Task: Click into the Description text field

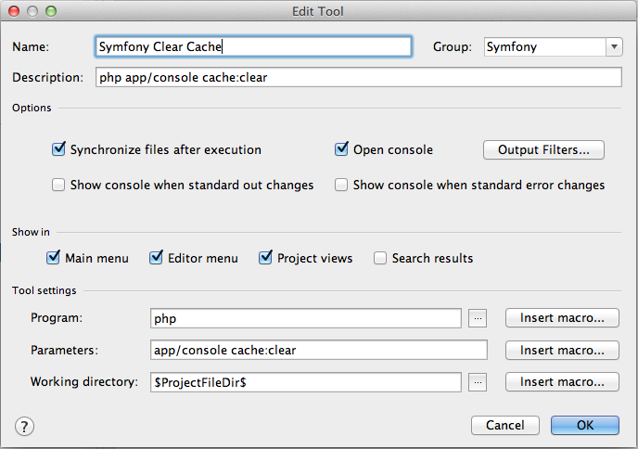Action: point(359,77)
